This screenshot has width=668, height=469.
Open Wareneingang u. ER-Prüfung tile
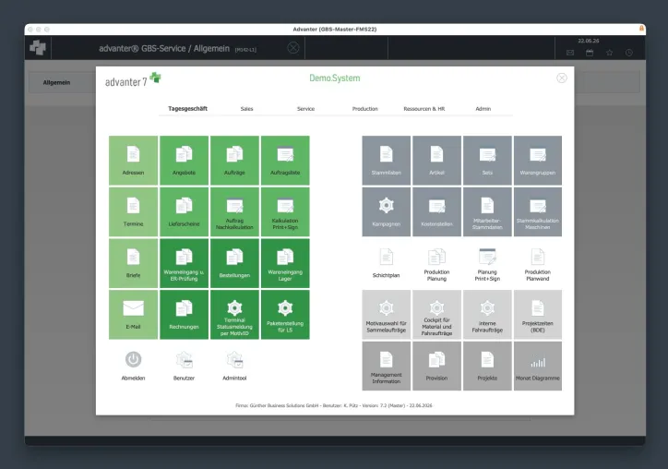184,263
